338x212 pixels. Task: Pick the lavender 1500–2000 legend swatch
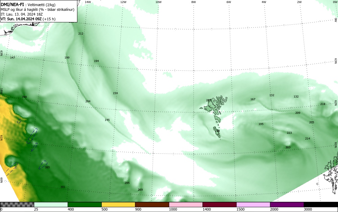point(253,205)
